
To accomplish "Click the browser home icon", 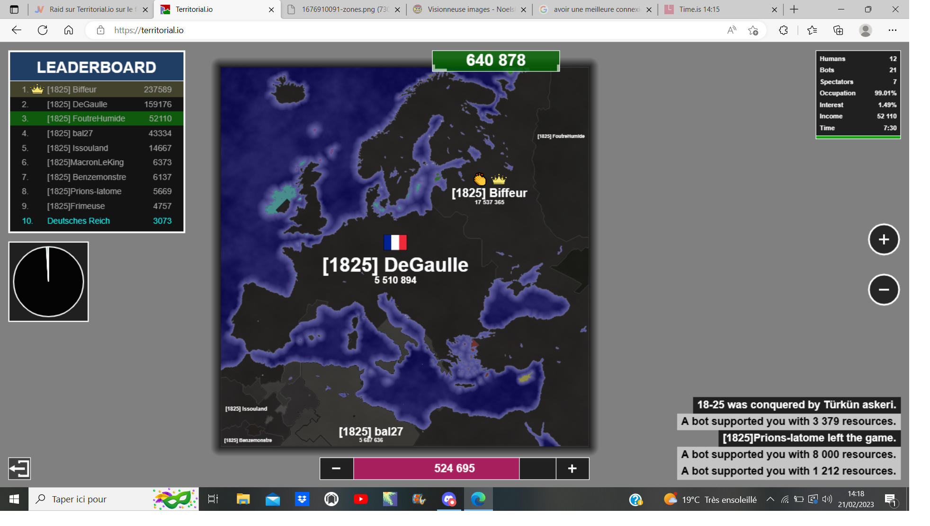I will (69, 30).
